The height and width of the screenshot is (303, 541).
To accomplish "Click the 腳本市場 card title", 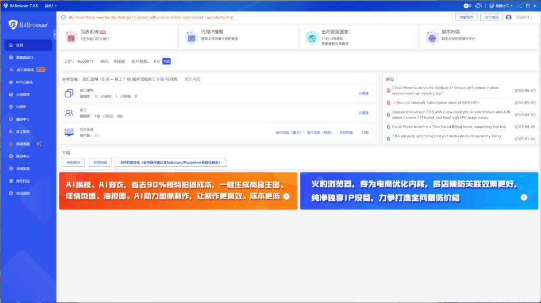I will click(451, 32).
